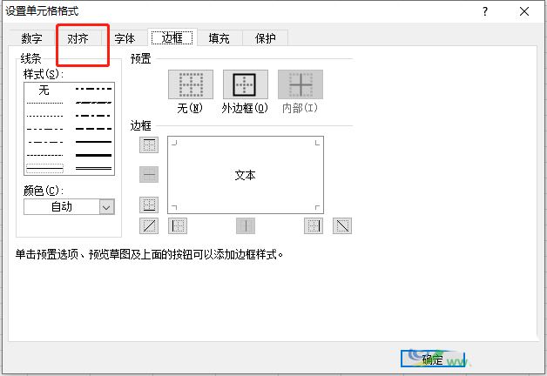
Task: Apply the 无(N) no-border preset
Action: (x=191, y=84)
